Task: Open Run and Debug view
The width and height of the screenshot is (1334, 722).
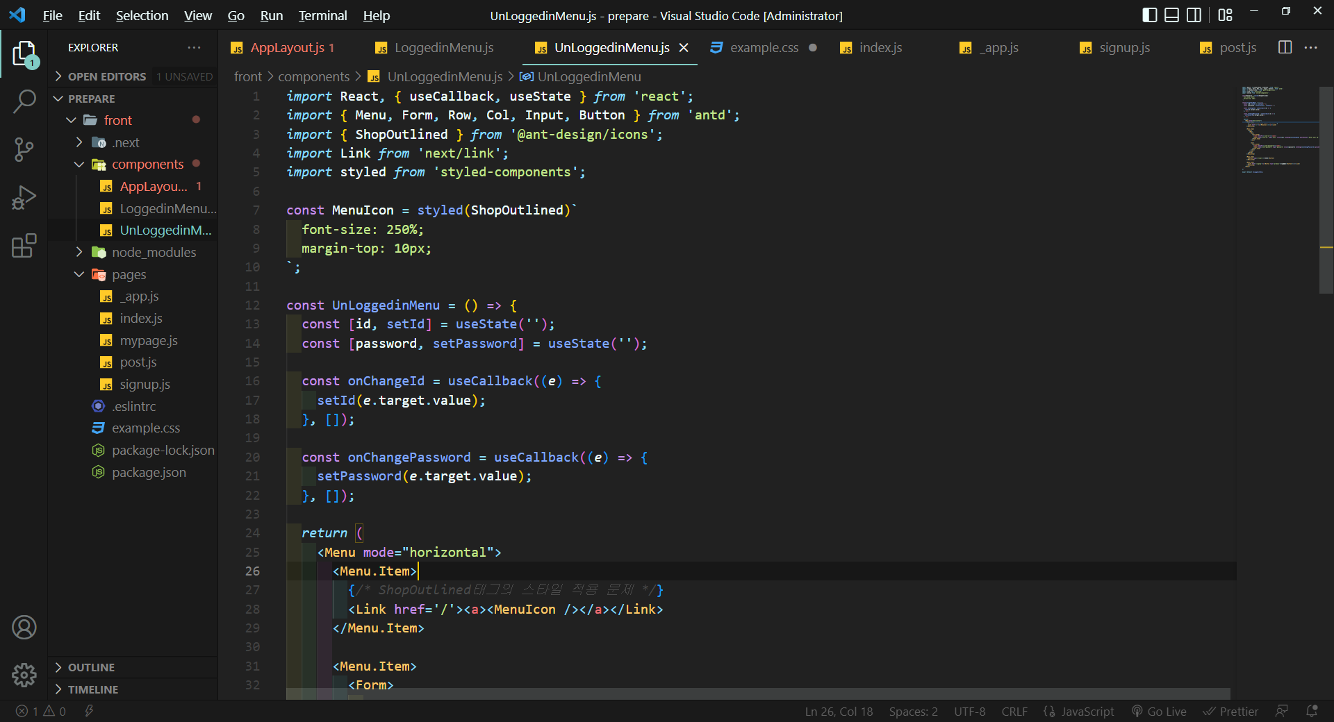Action: (24, 198)
